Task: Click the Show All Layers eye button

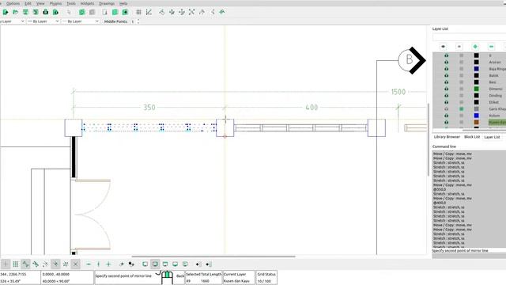Action: [443, 47]
